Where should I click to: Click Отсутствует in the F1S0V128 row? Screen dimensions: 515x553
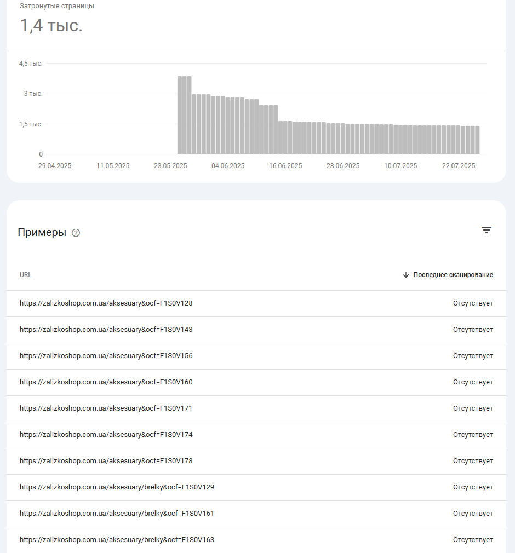pos(473,303)
